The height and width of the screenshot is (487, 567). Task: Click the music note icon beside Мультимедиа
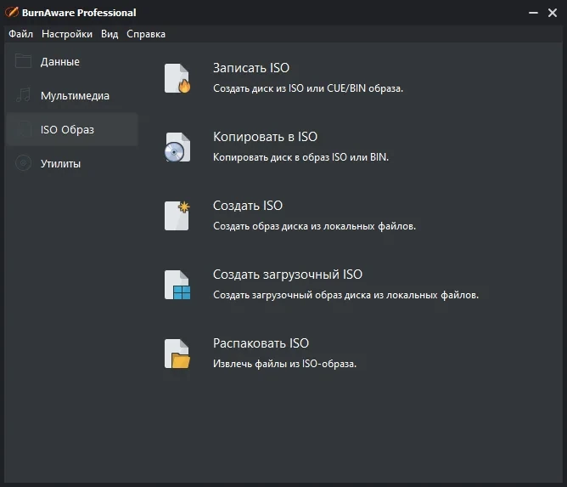[x=23, y=95]
